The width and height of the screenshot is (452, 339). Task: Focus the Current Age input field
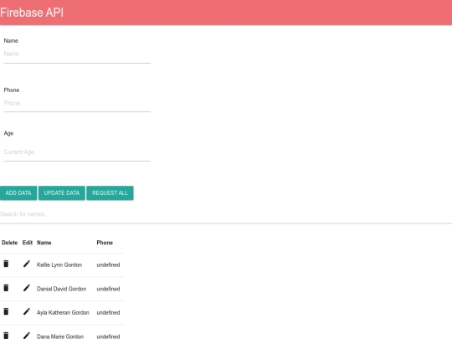(x=77, y=152)
